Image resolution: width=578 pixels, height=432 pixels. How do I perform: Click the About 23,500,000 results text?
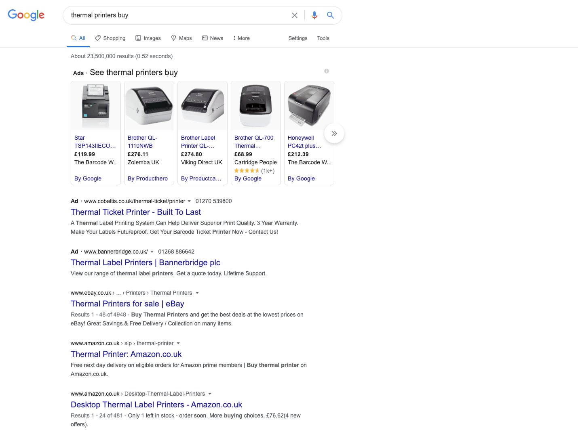[122, 56]
